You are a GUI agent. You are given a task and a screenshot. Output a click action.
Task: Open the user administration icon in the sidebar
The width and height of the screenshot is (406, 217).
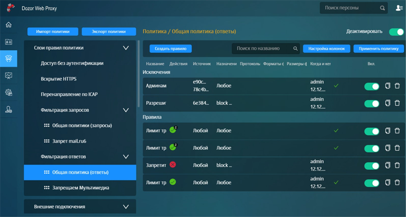tap(9, 109)
